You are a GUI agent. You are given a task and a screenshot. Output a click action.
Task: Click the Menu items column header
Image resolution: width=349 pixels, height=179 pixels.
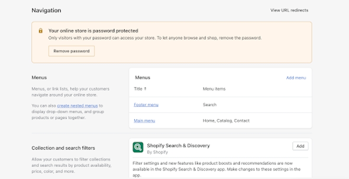click(214, 89)
